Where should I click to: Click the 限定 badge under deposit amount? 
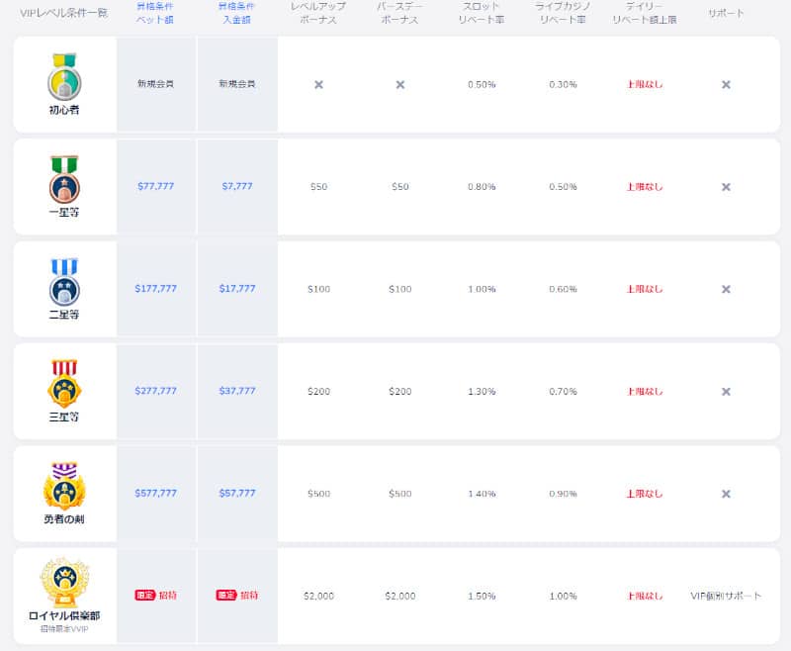[226, 596]
